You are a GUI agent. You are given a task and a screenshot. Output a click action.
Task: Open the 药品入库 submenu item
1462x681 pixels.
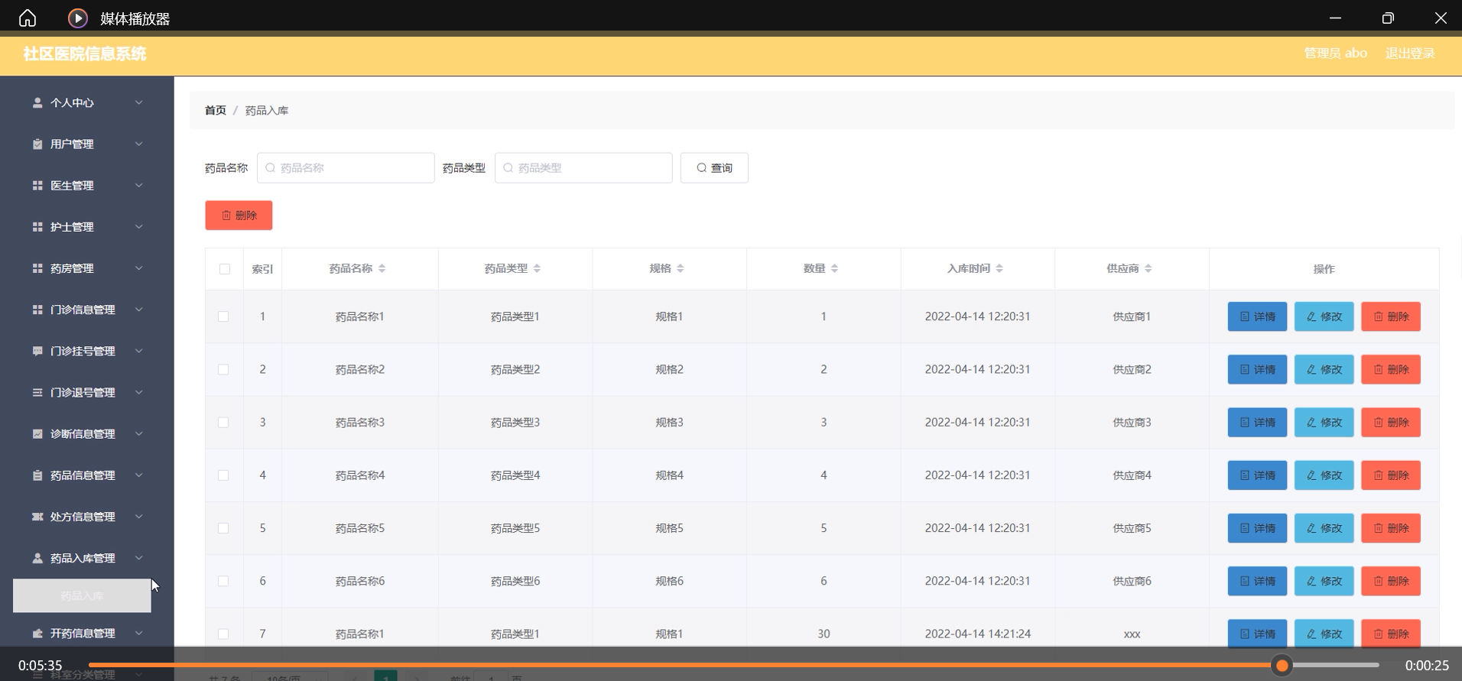[82, 595]
